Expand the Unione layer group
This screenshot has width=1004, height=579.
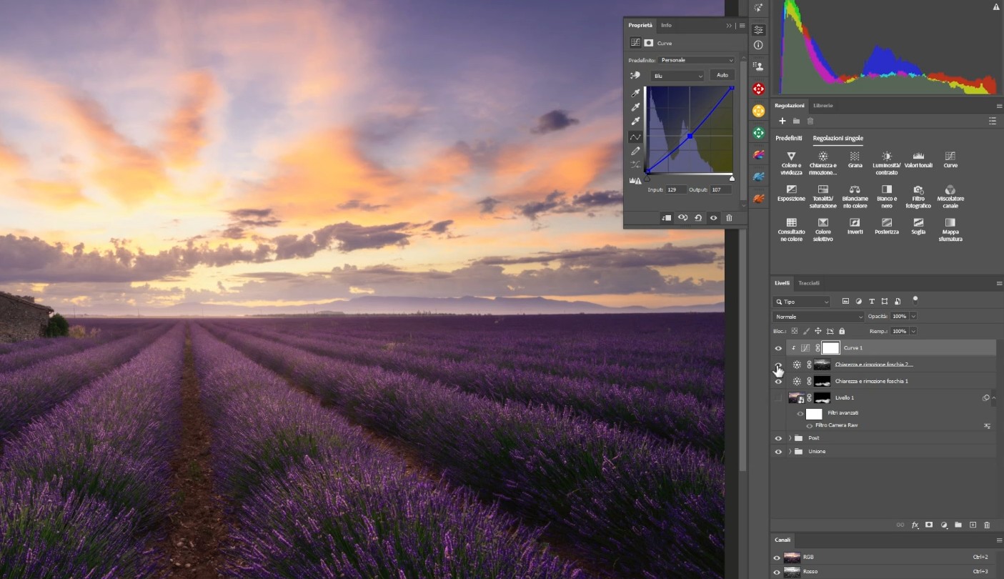pyautogui.click(x=790, y=452)
